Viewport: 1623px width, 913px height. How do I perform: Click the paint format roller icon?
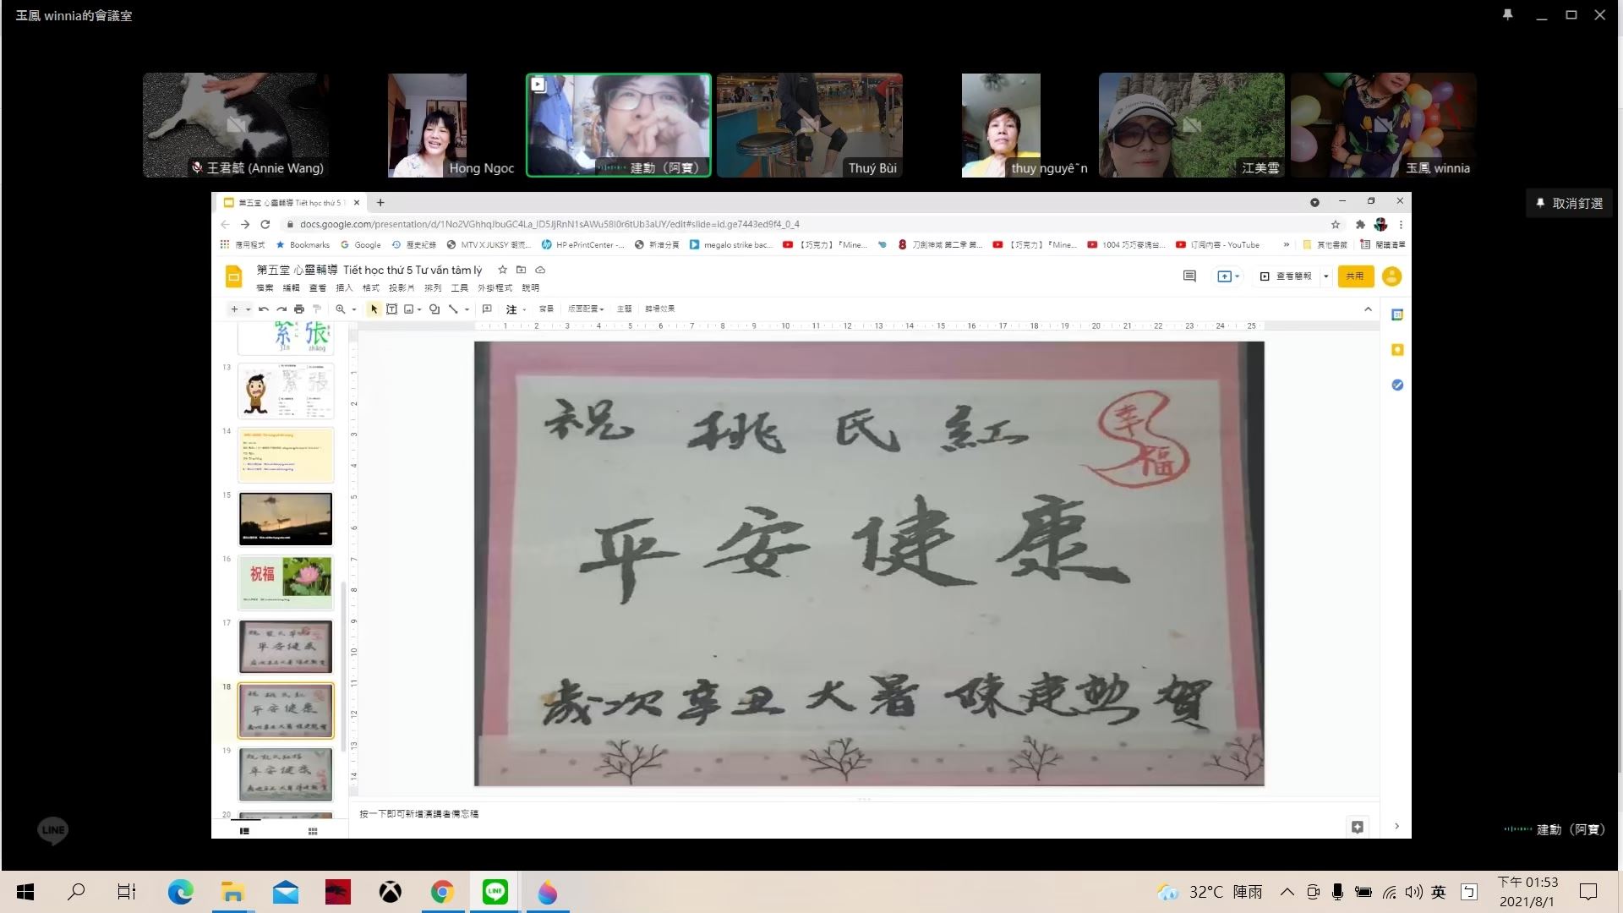tap(317, 309)
